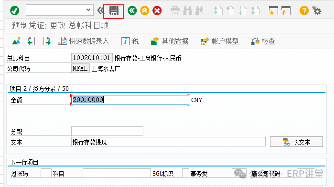This screenshot has height=187, width=334.
Task: Click the 长文本 long text button
Action: [x=296, y=142]
